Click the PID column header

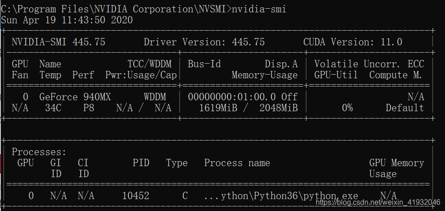[141, 163]
